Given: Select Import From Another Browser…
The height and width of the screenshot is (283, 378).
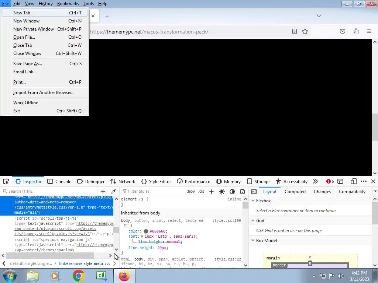Looking at the screenshot, I should [x=45, y=92].
